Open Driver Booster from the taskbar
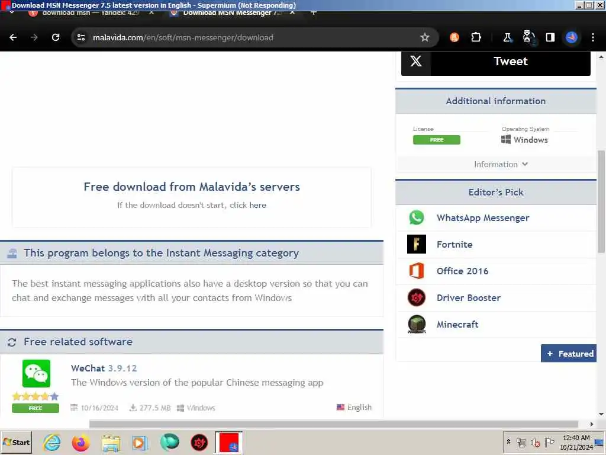Screen dimensions: 606x455 click(x=199, y=443)
